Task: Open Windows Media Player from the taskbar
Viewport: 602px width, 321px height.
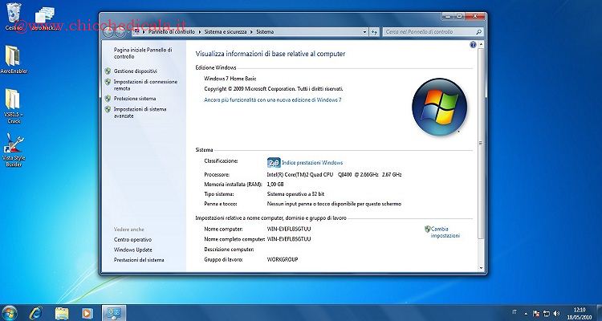Action: 87,312
